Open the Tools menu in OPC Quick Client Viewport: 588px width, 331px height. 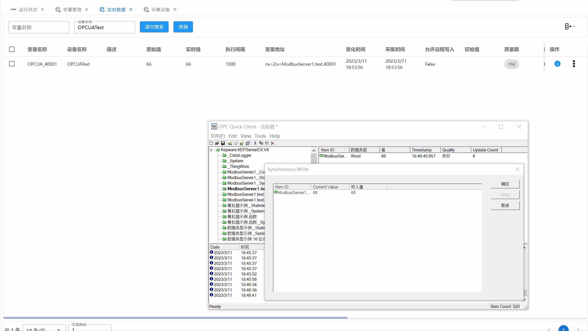click(x=260, y=136)
